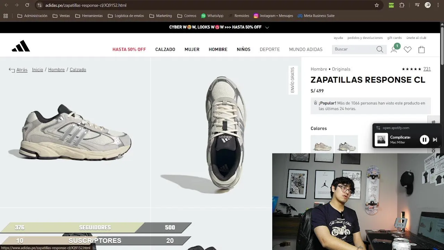Click the search magnifier icon

380,49
